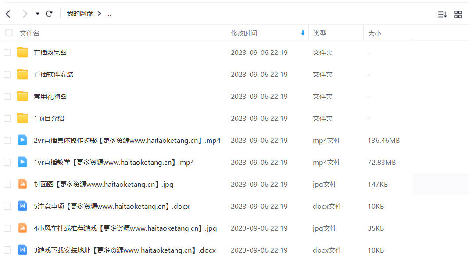The width and height of the screenshot is (469, 279).
Task: Click the 封面图 image file icon
Action: (22, 184)
